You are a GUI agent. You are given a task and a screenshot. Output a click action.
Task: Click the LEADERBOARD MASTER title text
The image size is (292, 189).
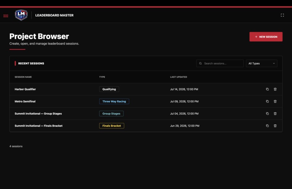pyautogui.click(x=54, y=15)
